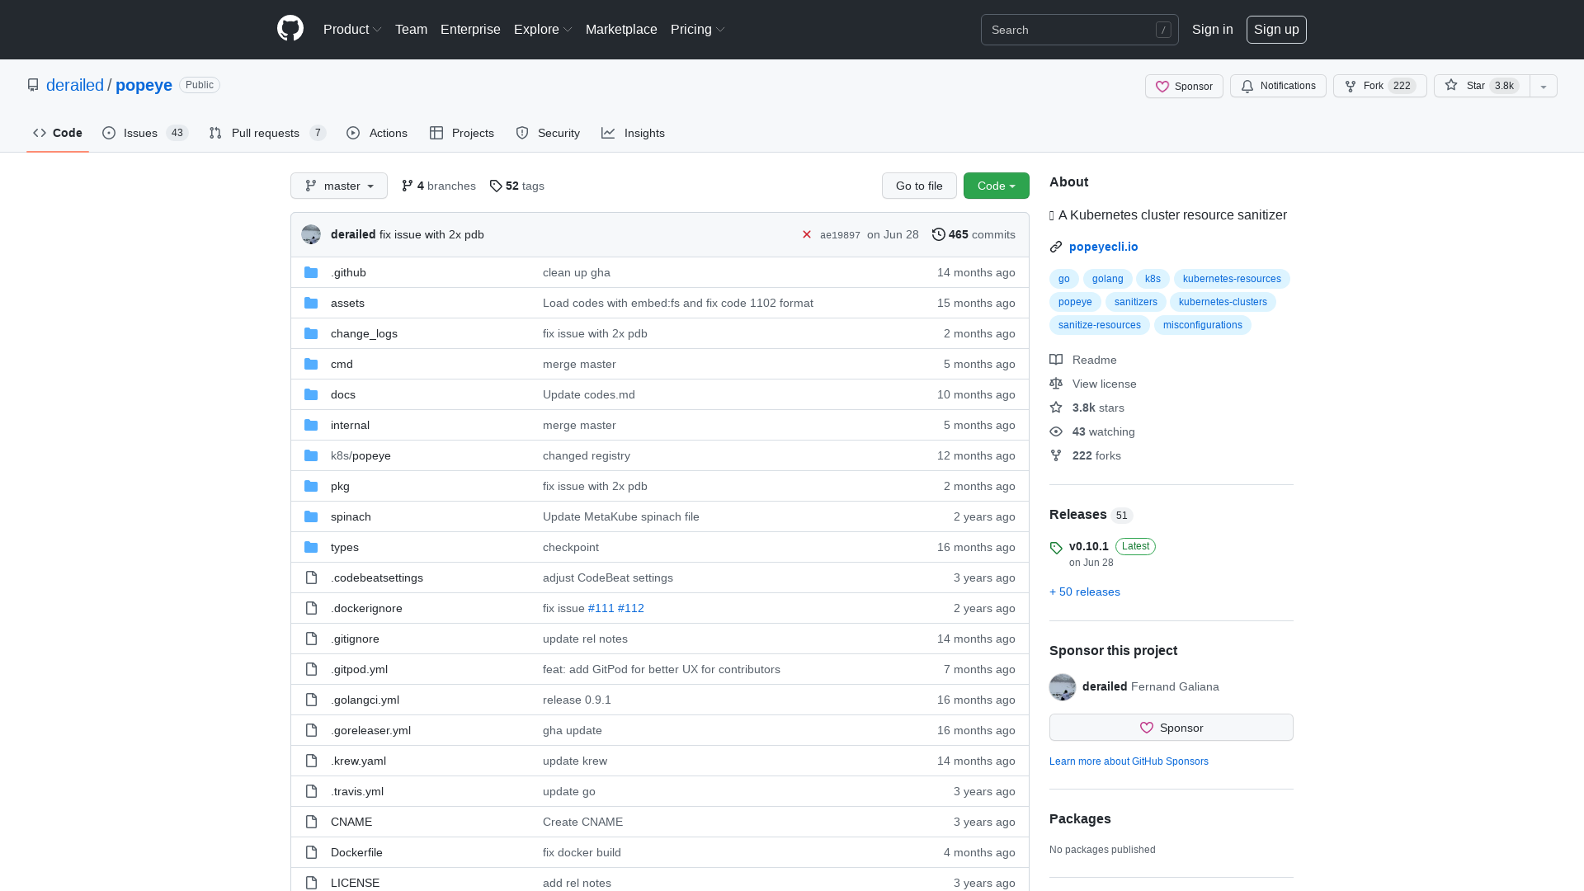Viewport: 1584px width, 891px height.
Task: Open the Actions workflow tab
Action: pos(376,133)
